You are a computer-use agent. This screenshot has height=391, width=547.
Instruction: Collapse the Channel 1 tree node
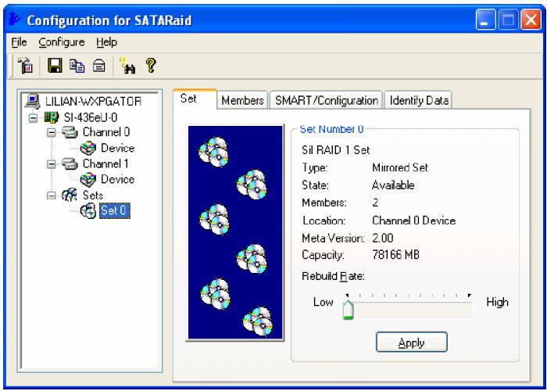tap(52, 164)
